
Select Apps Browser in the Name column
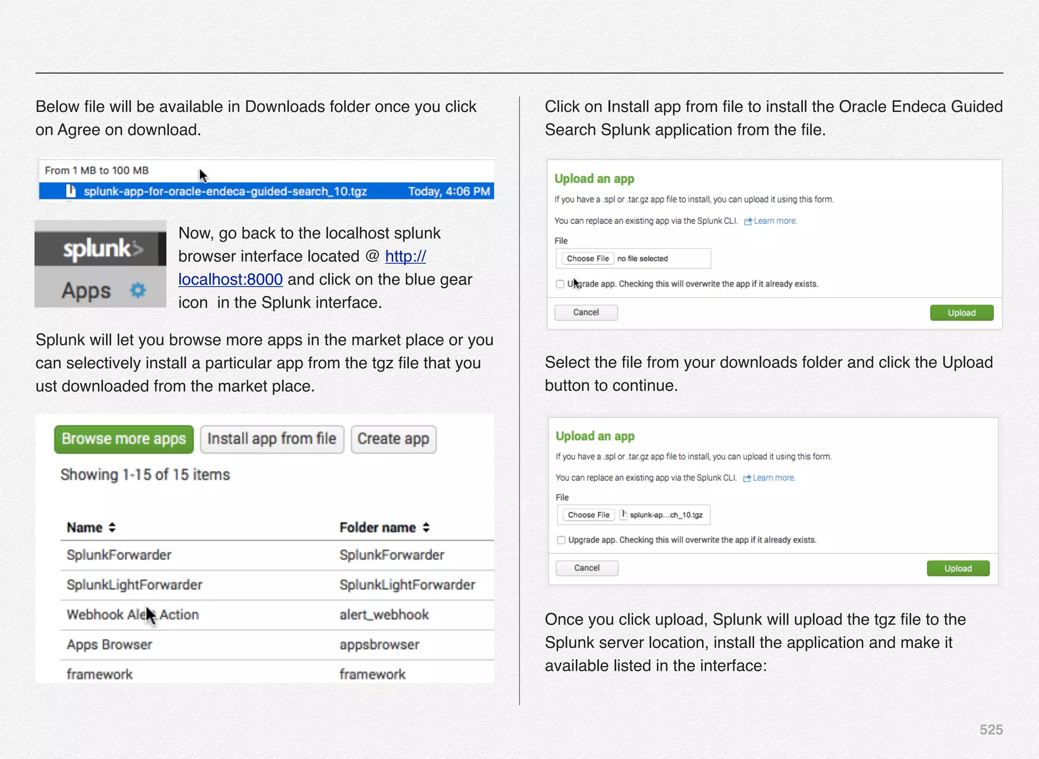click(x=110, y=645)
